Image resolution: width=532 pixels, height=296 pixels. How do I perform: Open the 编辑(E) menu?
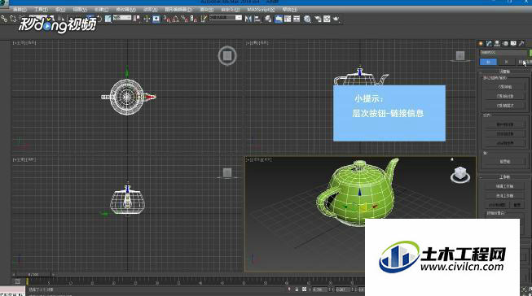pyautogui.click(x=20, y=10)
